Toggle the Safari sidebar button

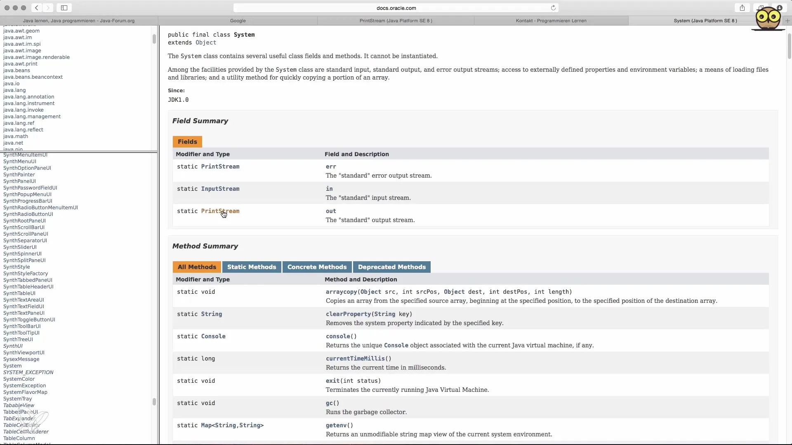click(64, 8)
